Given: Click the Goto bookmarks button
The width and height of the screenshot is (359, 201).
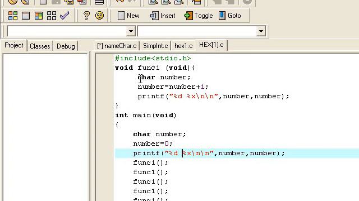Looking at the screenshot, I should tap(230, 16).
